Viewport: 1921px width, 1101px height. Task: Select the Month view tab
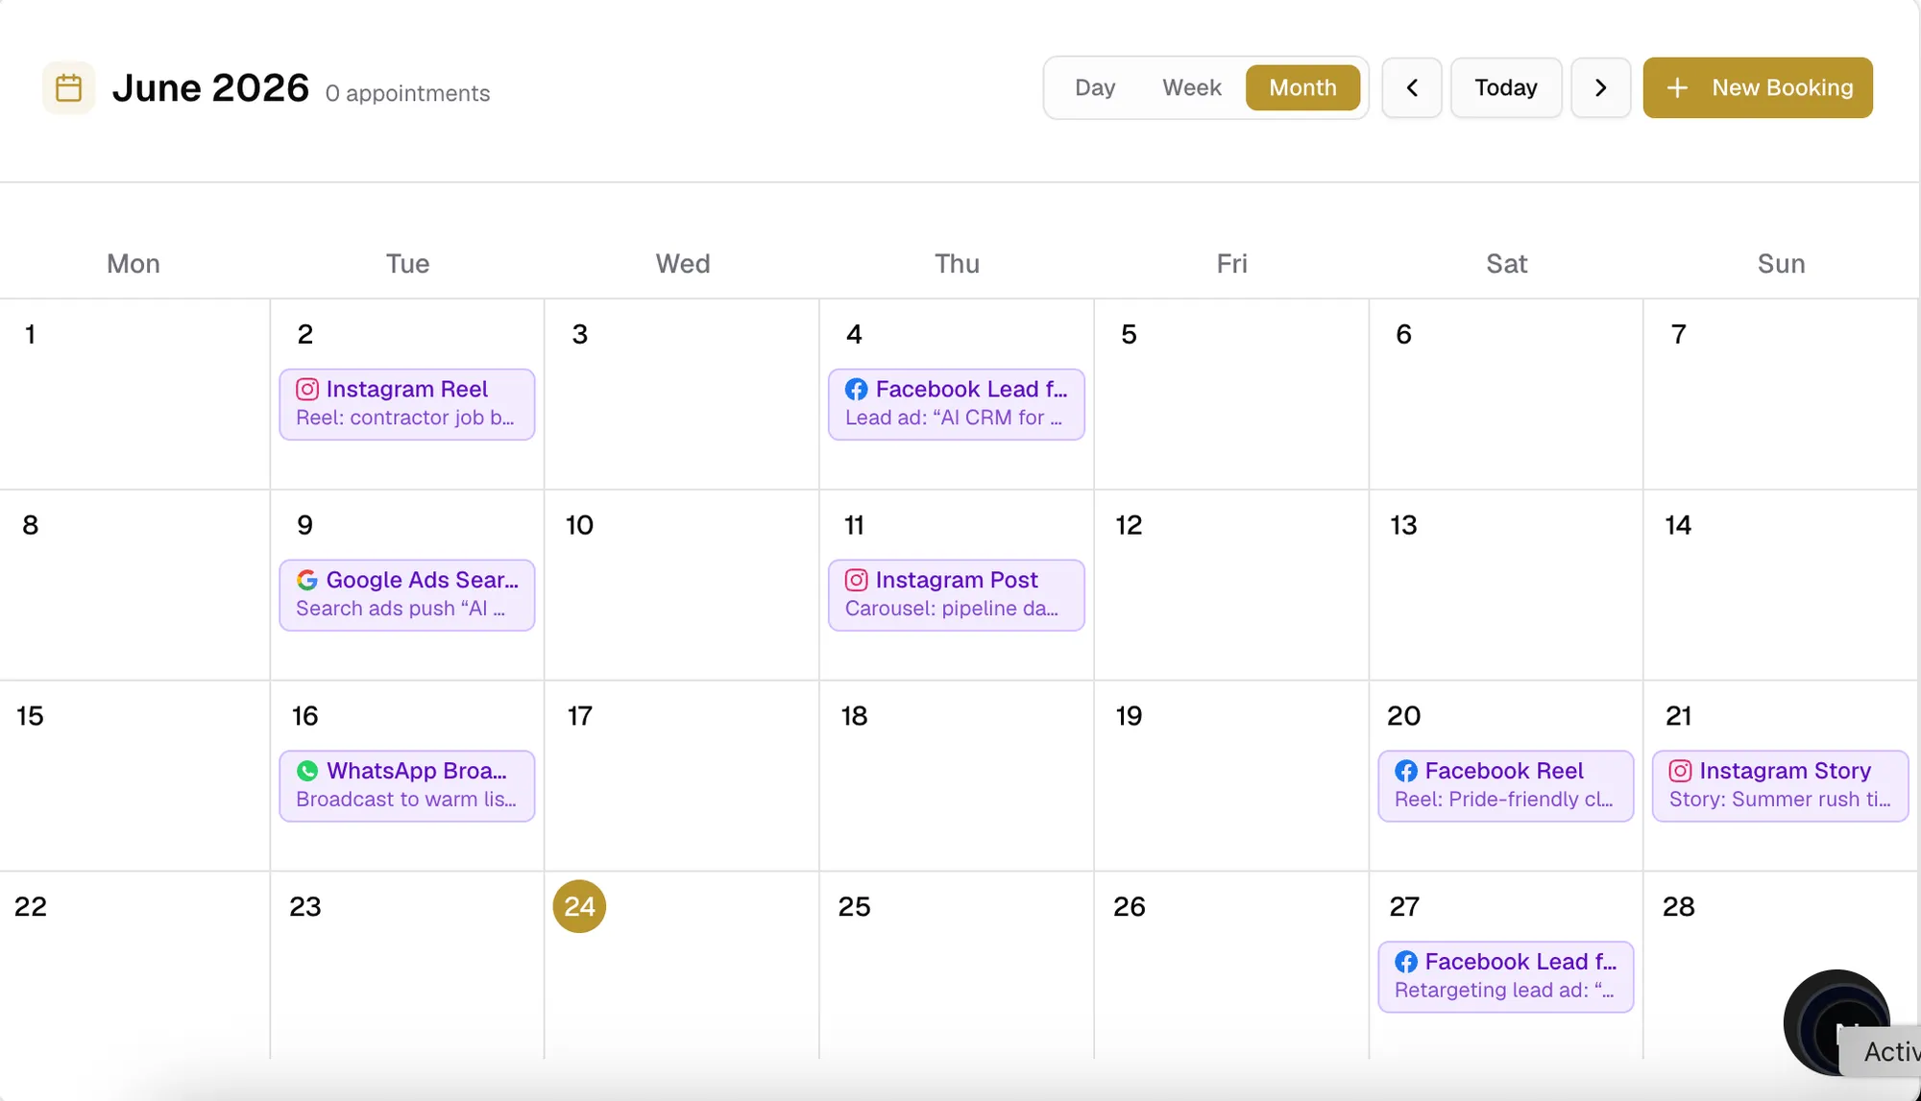tap(1302, 87)
